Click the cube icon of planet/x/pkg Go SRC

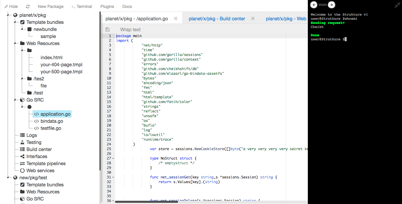pyautogui.click(x=22, y=100)
